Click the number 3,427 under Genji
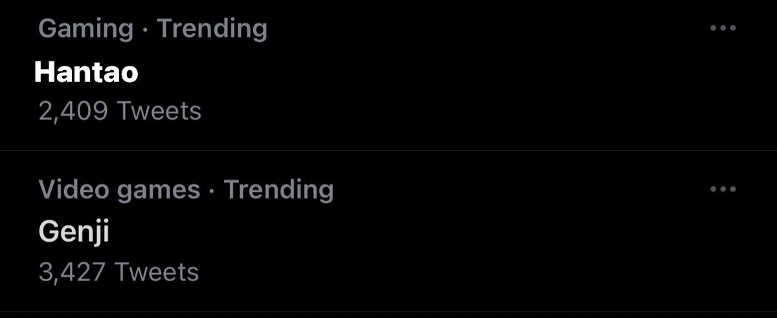Screen dimensions: 777x318 click(71, 272)
